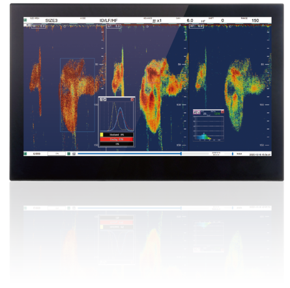The width and height of the screenshot is (290, 288).
Task: Click the blue playback progress slider handle
Action: tap(181, 153)
